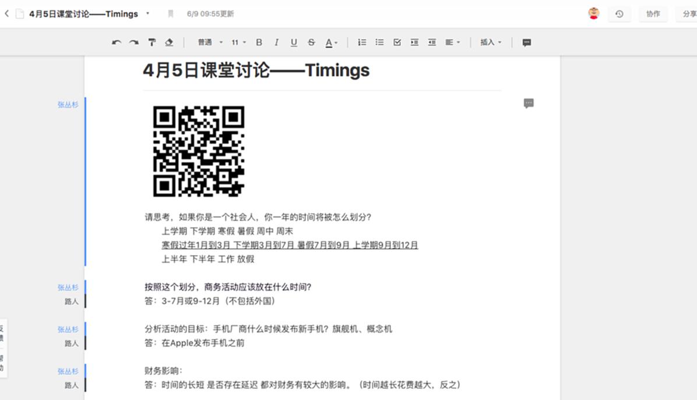Viewport: 697px width, 400px height.
Task: Click author label 张丛杉 beside QR code
Action: tap(68, 105)
